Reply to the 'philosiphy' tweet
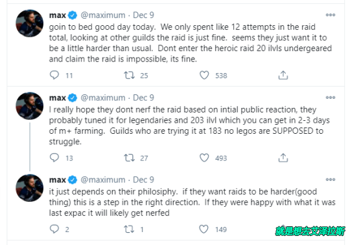Image resolution: width=350 pixels, height=245 pixels. 54,229
